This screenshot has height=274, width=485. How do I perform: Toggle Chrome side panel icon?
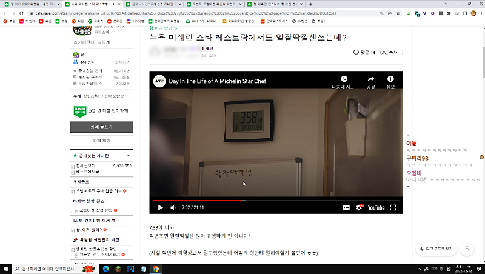(465, 13)
